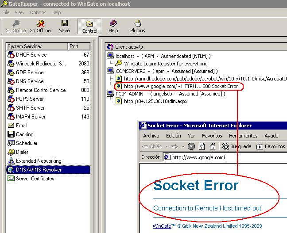
Task: Save configuration with the floppy disk icon
Action: tap(64, 23)
